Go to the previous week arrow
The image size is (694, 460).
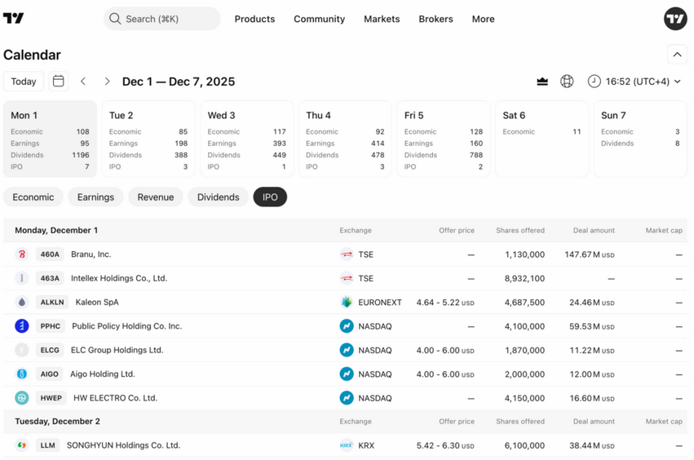[82, 82]
